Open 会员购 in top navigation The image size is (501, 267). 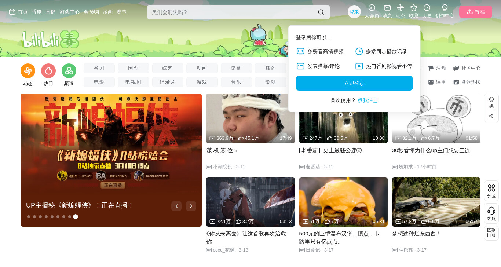(91, 12)
